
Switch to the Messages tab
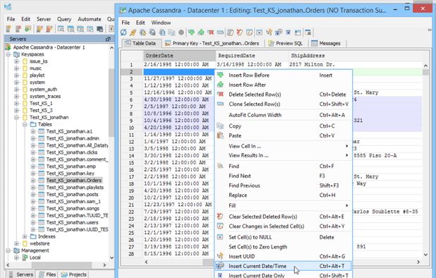(x=326, y=43)
